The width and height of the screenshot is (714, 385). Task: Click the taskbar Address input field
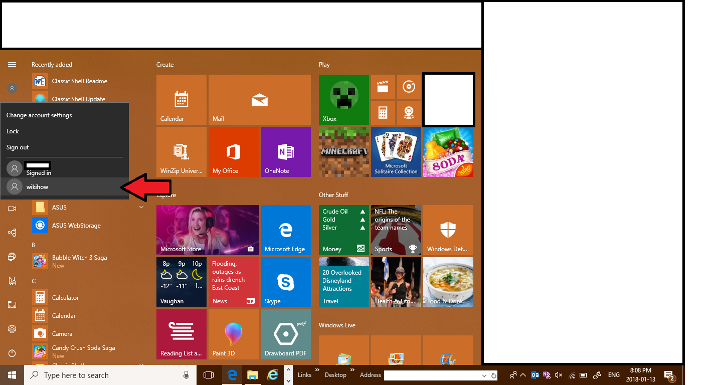point(432,375)
